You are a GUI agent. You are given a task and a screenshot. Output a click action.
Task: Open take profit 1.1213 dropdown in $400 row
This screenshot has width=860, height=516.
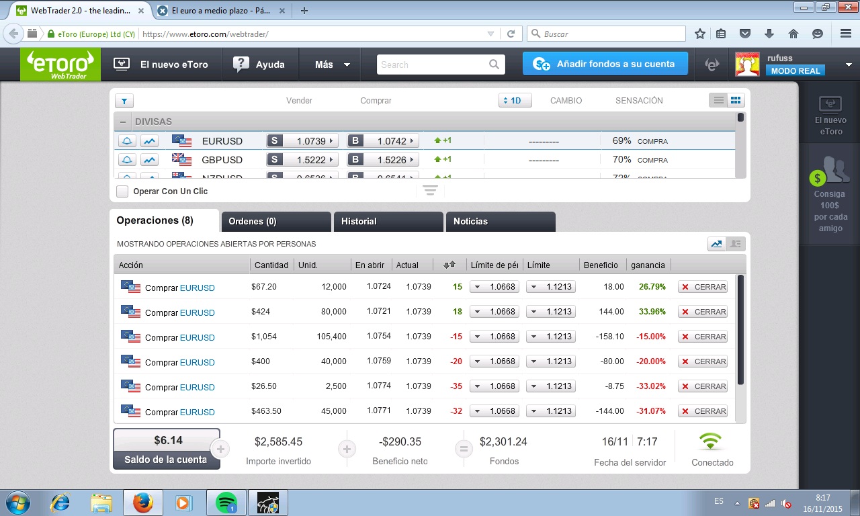[x=551, y=361]
